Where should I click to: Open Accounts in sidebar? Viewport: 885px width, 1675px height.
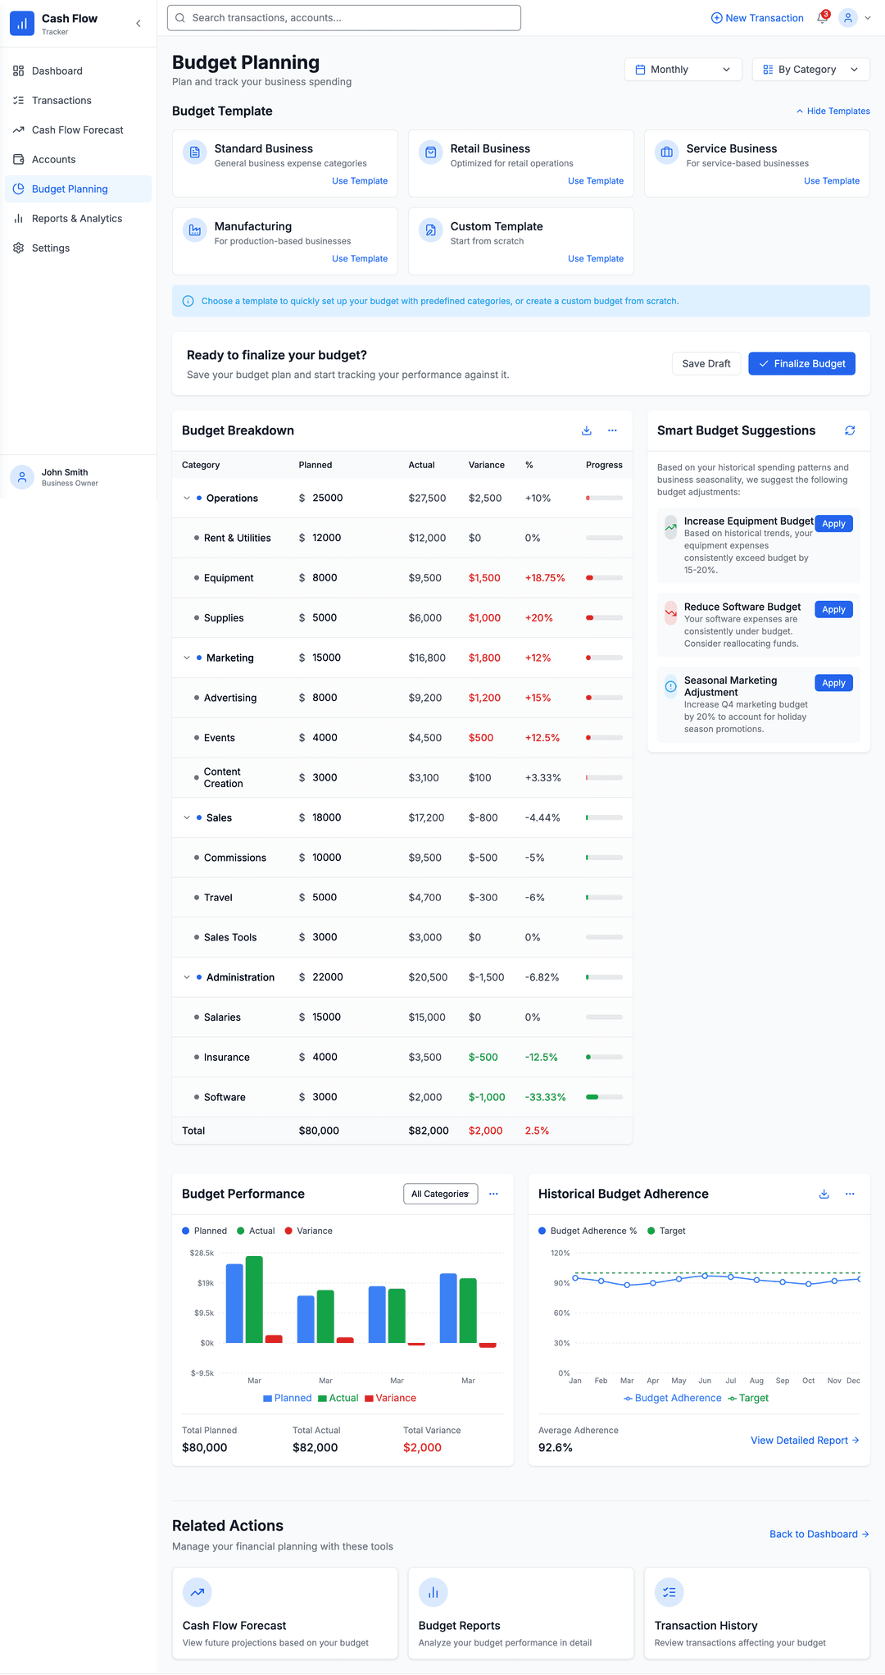pos(79,160)
